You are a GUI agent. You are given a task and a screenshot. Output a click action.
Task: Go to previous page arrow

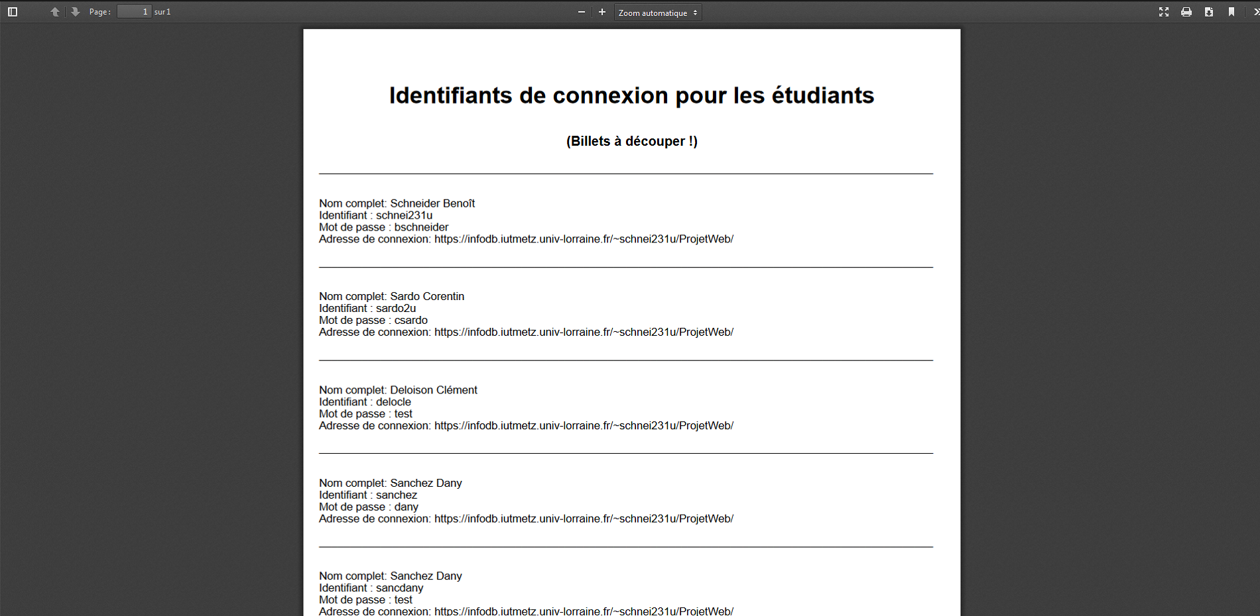[55, 12]
